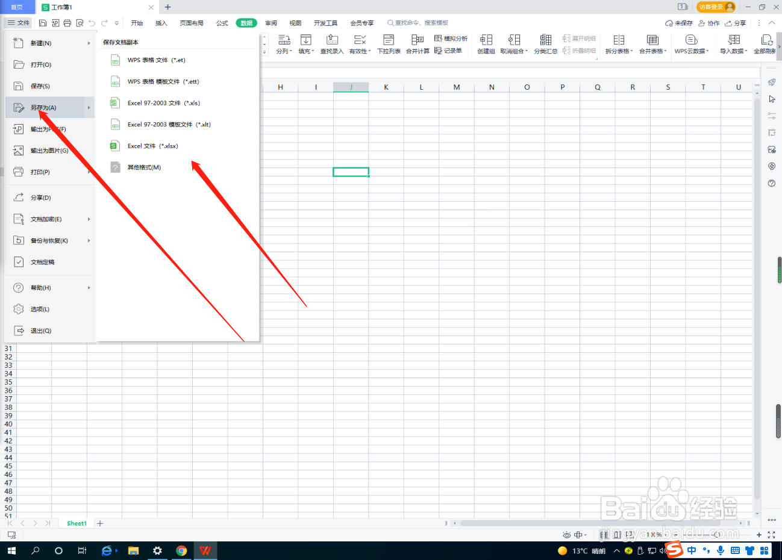This screenshot has width=782, height=560.
Task: Select 退出(Q) in the file menu
Action: [x=50, y=331]
